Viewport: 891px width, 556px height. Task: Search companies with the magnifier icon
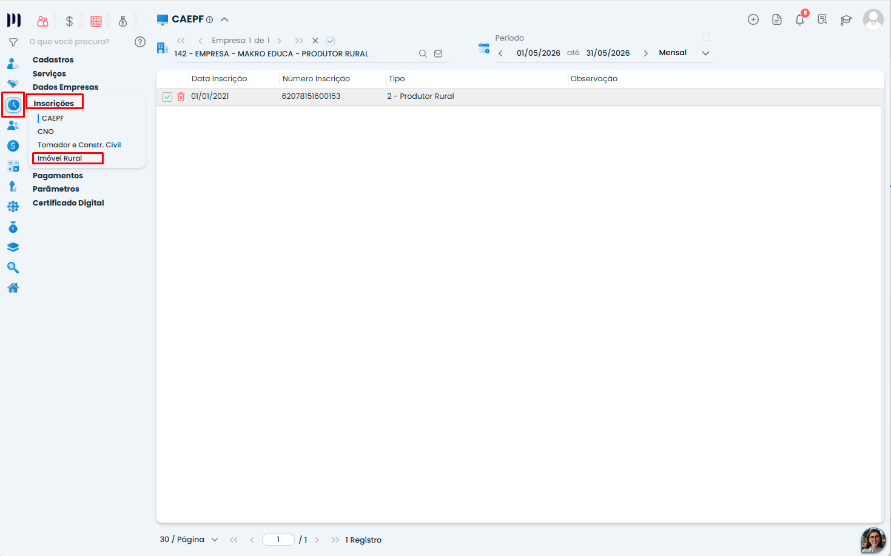click(423, 54)
